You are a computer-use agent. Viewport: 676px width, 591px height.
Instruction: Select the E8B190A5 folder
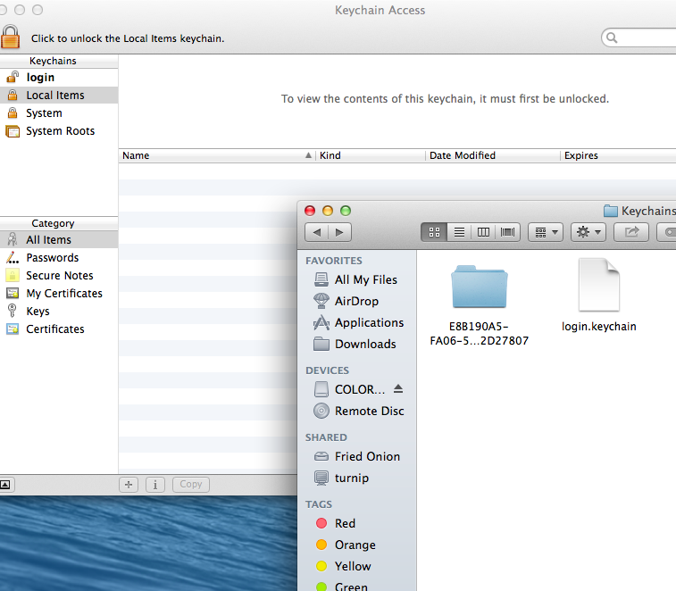tap(479, 306)
